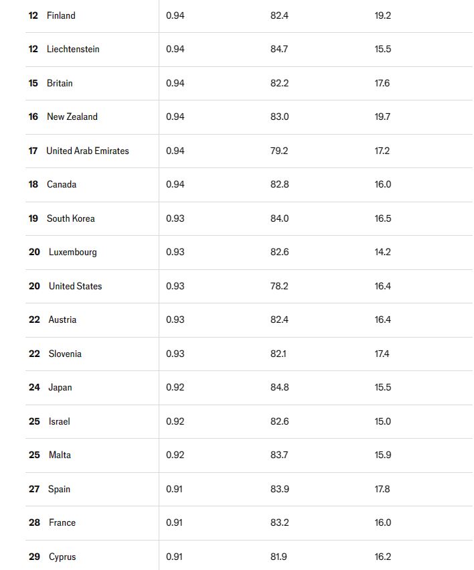Image resolution: width=474 pixels, height=570 pixels.
Task: Select the Liechtenstein row label
Action: [x=73, y=49]
